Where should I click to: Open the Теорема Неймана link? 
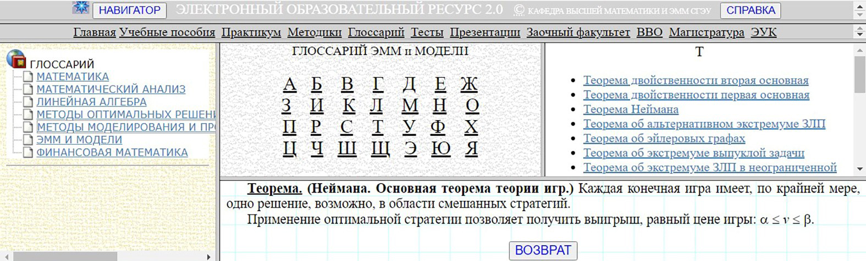(x=631, y=110)
